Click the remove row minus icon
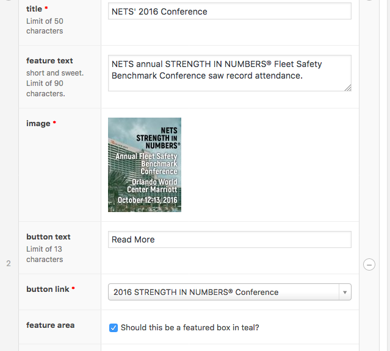 [369, 264]
